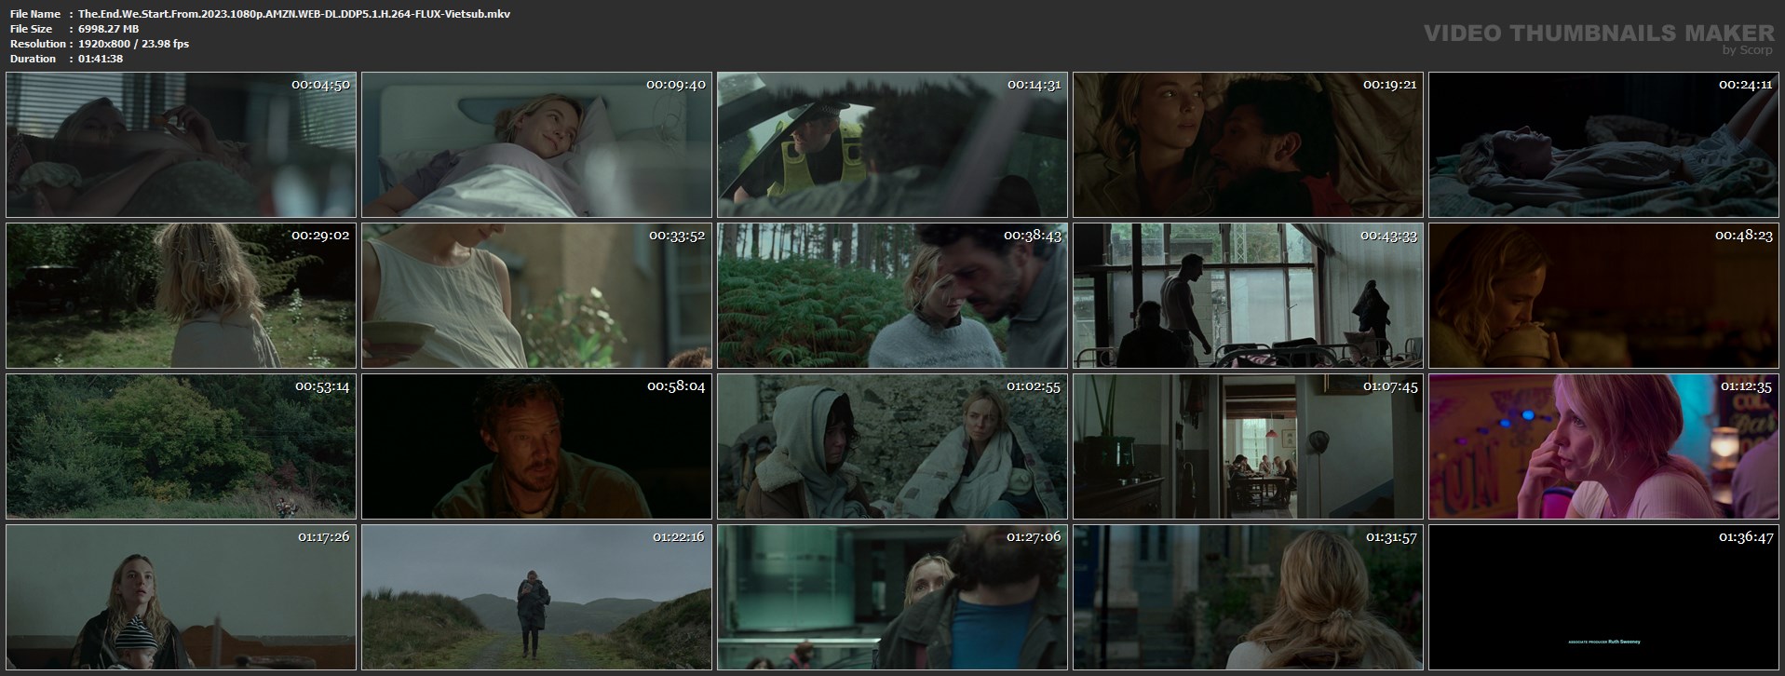Select the thumbnail at 01:31:57
Screen dimensions: 1785x676
[1248, 597]
